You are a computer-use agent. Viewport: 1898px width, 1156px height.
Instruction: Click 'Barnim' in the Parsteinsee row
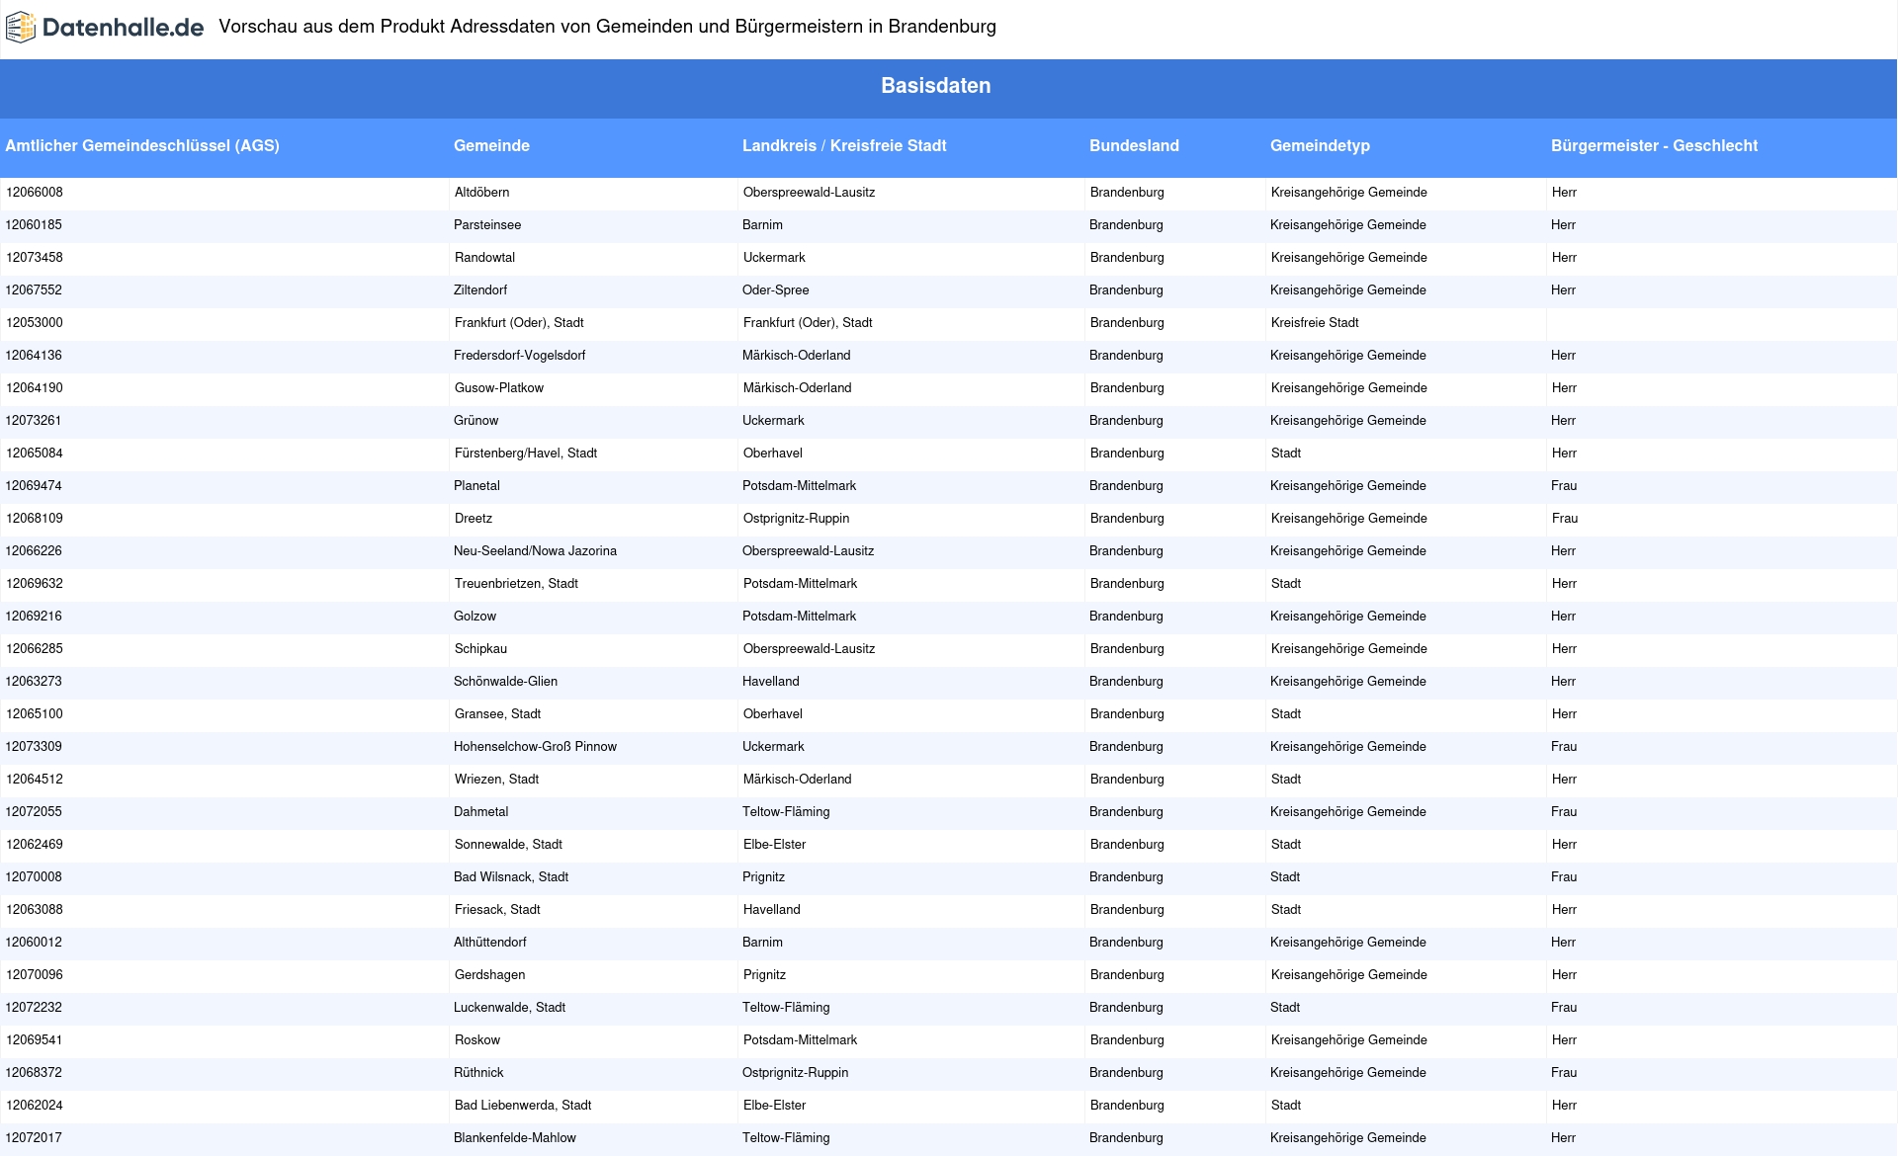762,225
